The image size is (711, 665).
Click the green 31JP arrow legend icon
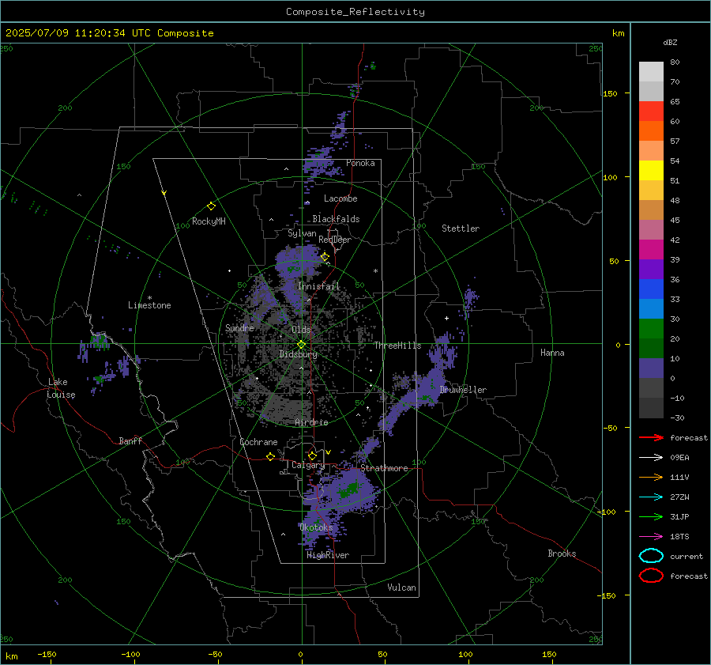tap(651, 516)
